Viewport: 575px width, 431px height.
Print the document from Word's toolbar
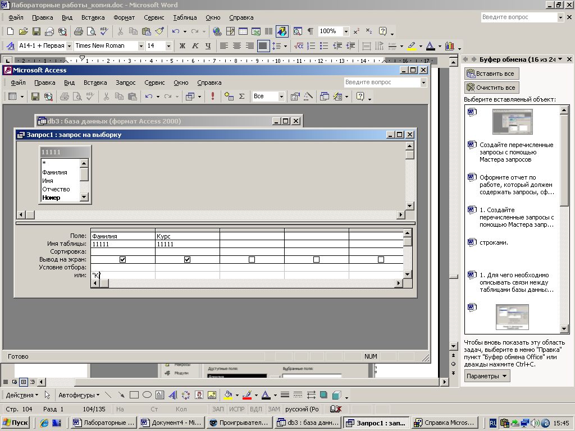coord(79,31)
